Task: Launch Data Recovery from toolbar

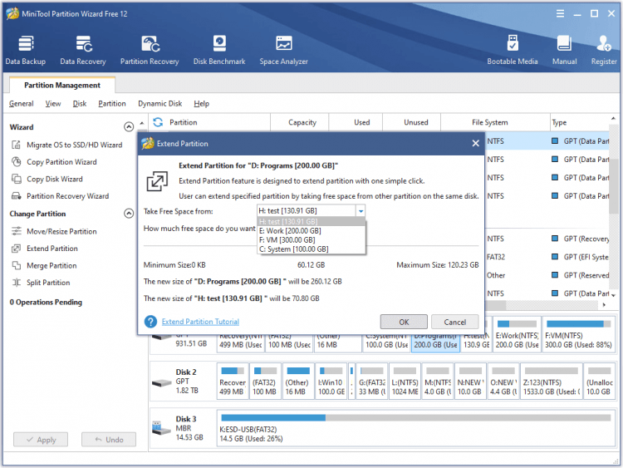Action: 83,50
